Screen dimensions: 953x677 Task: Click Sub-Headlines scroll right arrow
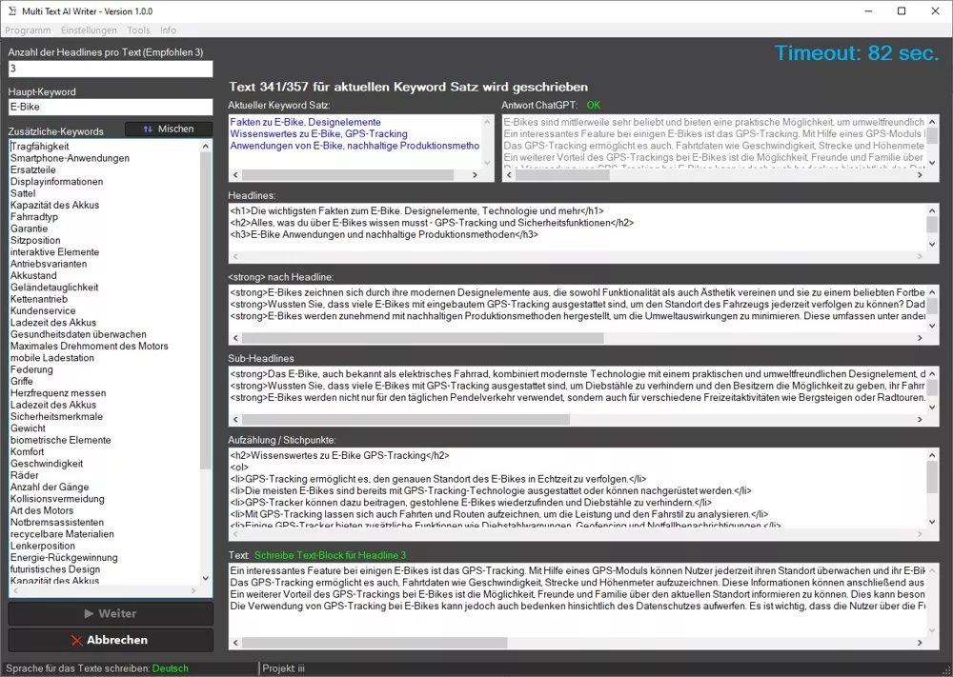point(920,420)
